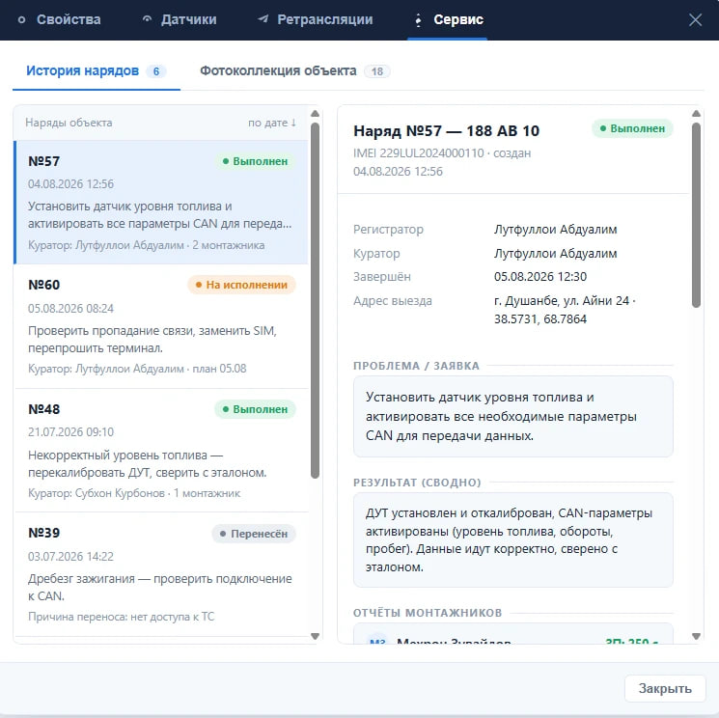The image size is (719, 718).
Task: Click date 03.07.2026 14:22 on order №39
Action: (70, 557)
